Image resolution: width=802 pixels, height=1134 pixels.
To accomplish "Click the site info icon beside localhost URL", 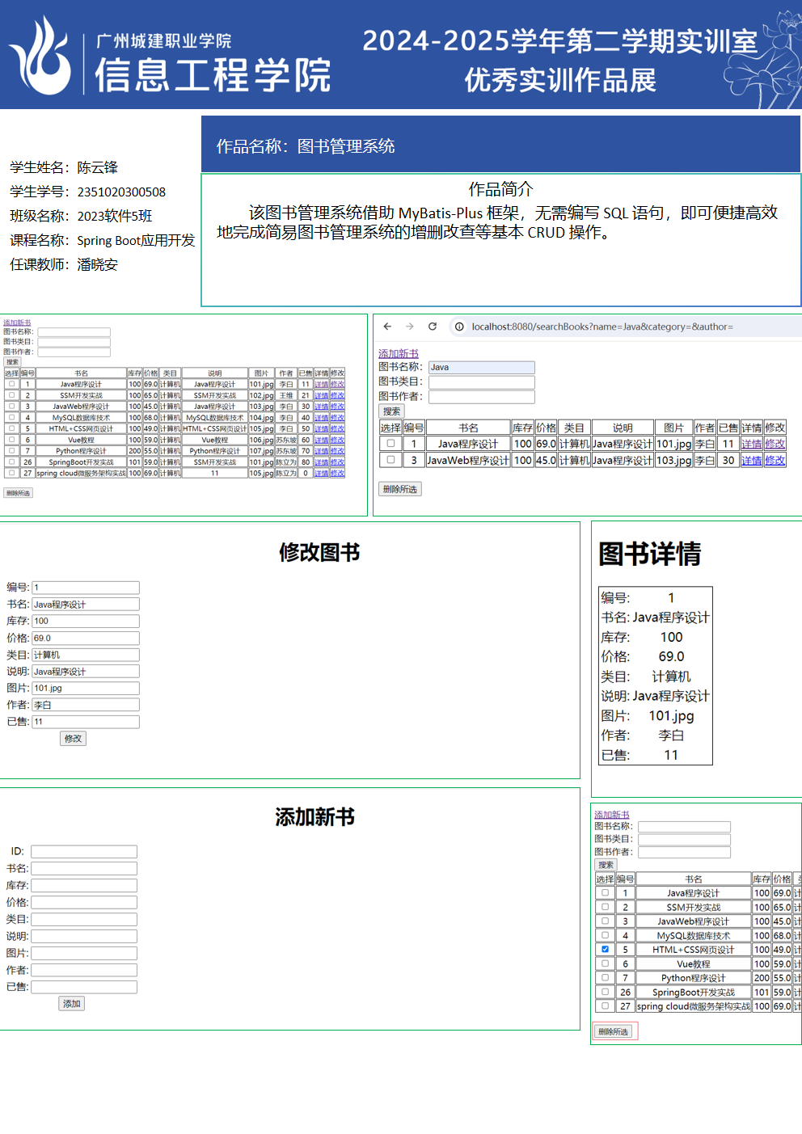I will pos(459,327).
